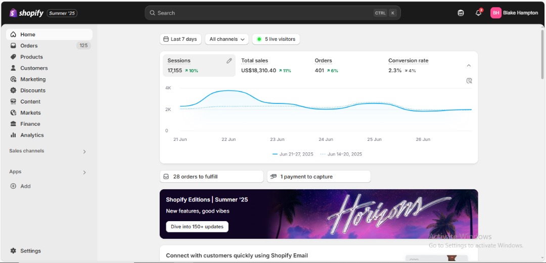Click the Home icon in sidebar
The width and height of the screenshot is (546, 263).
[x=13, y=34]
